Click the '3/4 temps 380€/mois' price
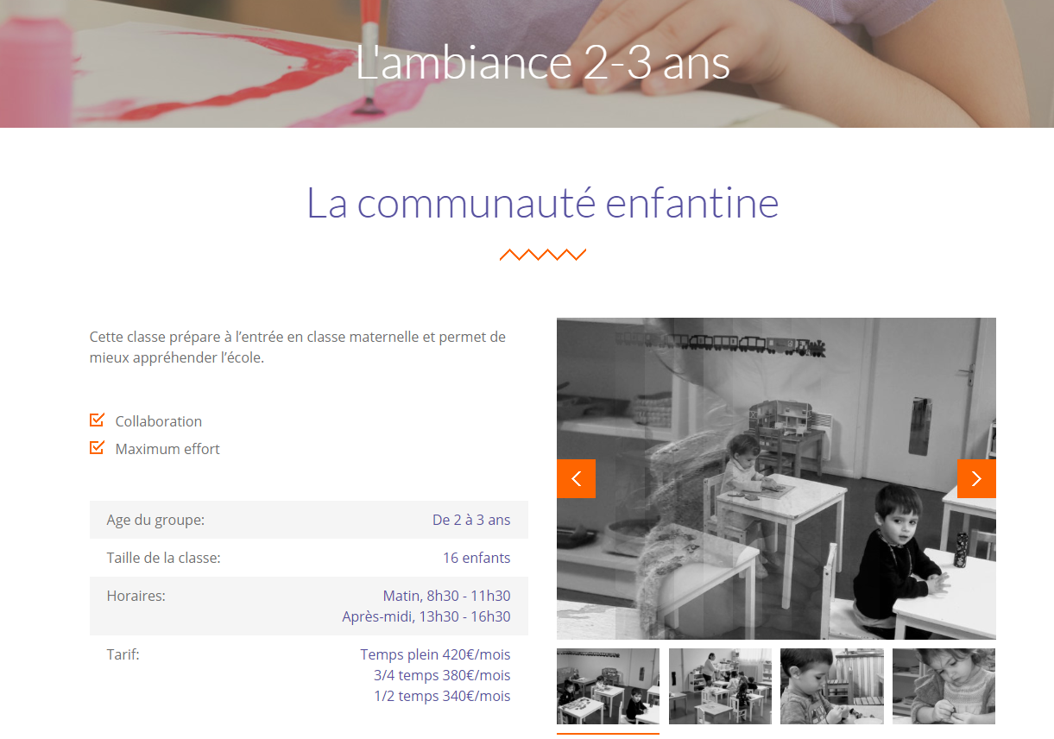1054x739 pixels. coord(442,675)
